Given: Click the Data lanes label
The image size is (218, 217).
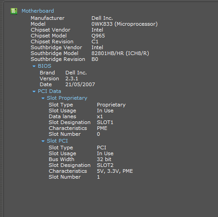Looking at the screenshot, I should click(x=63, y=116).
